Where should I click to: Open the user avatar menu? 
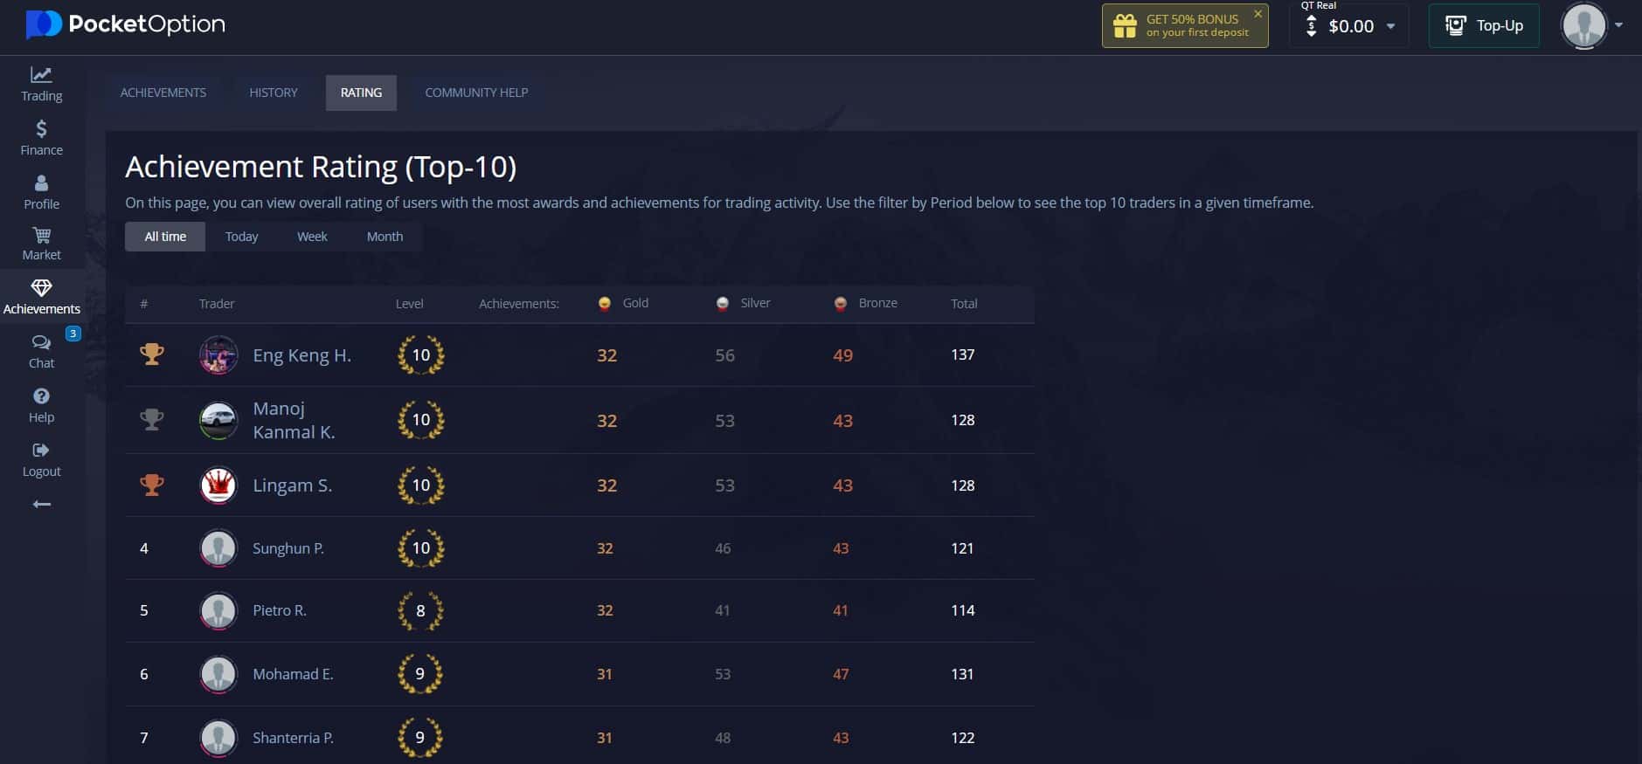click(1583, 25)
